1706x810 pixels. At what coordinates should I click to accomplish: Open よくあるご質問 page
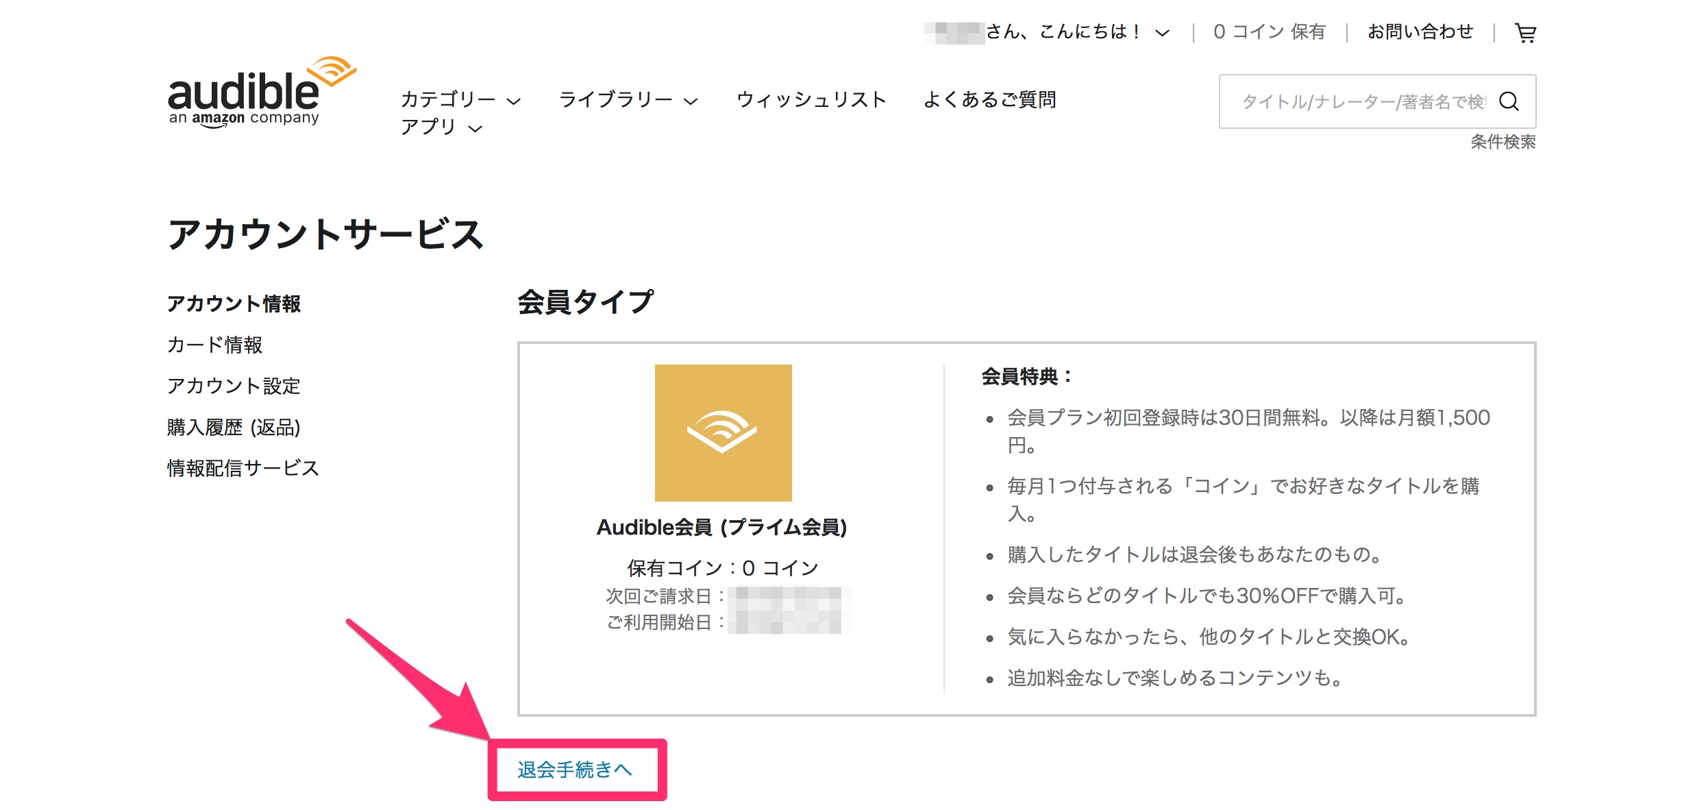(989, 100)
